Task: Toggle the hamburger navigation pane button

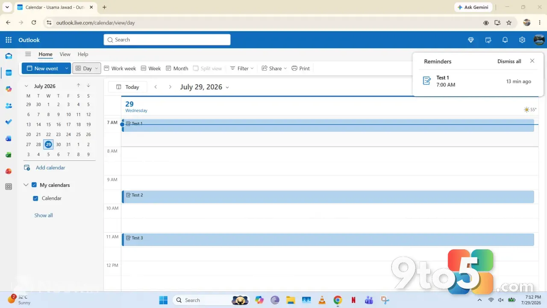Action: tap(28, 54)
